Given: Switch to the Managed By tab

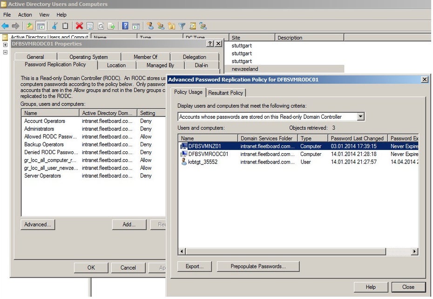Looking at the screenshot, I should coord(160,65).
